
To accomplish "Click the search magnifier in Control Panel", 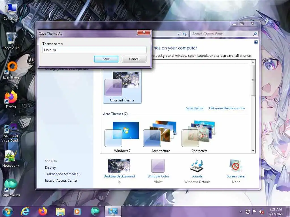I will [x=255, y=34].
